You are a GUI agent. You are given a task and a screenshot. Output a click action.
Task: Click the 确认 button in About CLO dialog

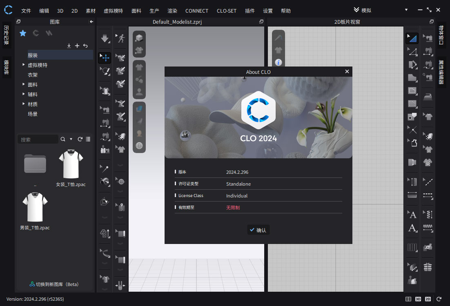[258, 230]
